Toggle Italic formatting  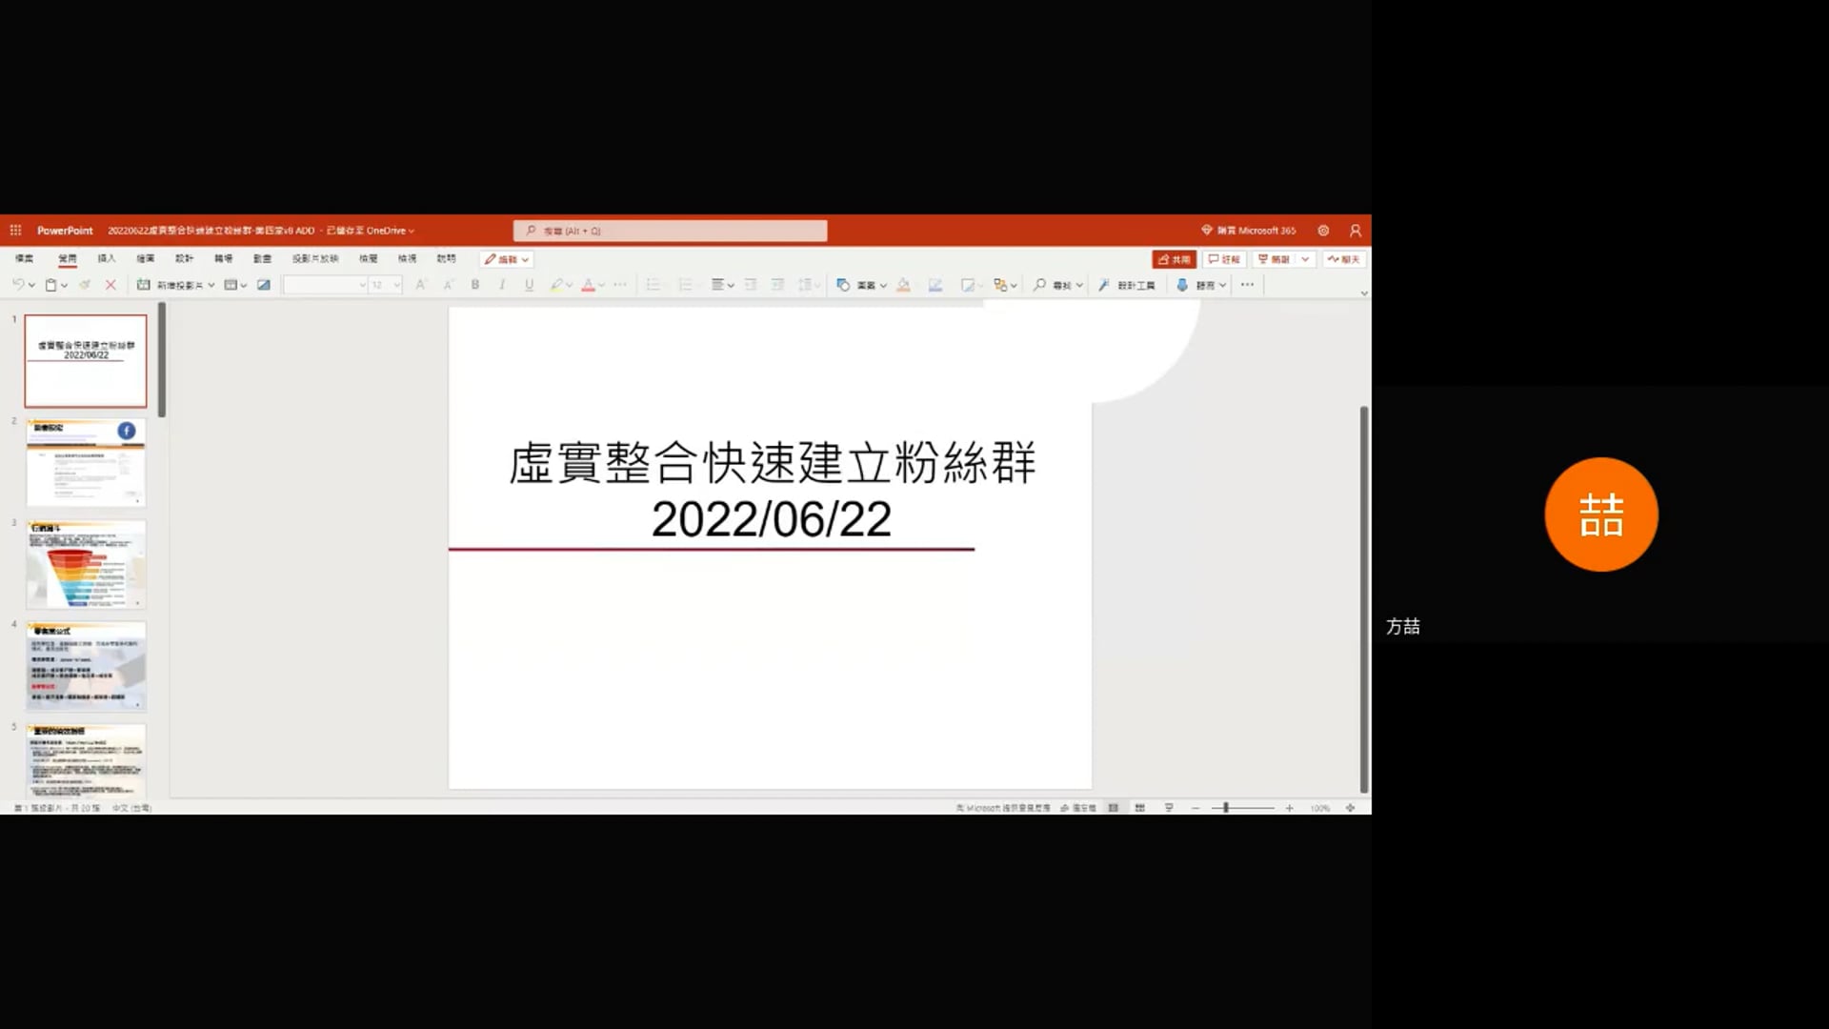502,285
